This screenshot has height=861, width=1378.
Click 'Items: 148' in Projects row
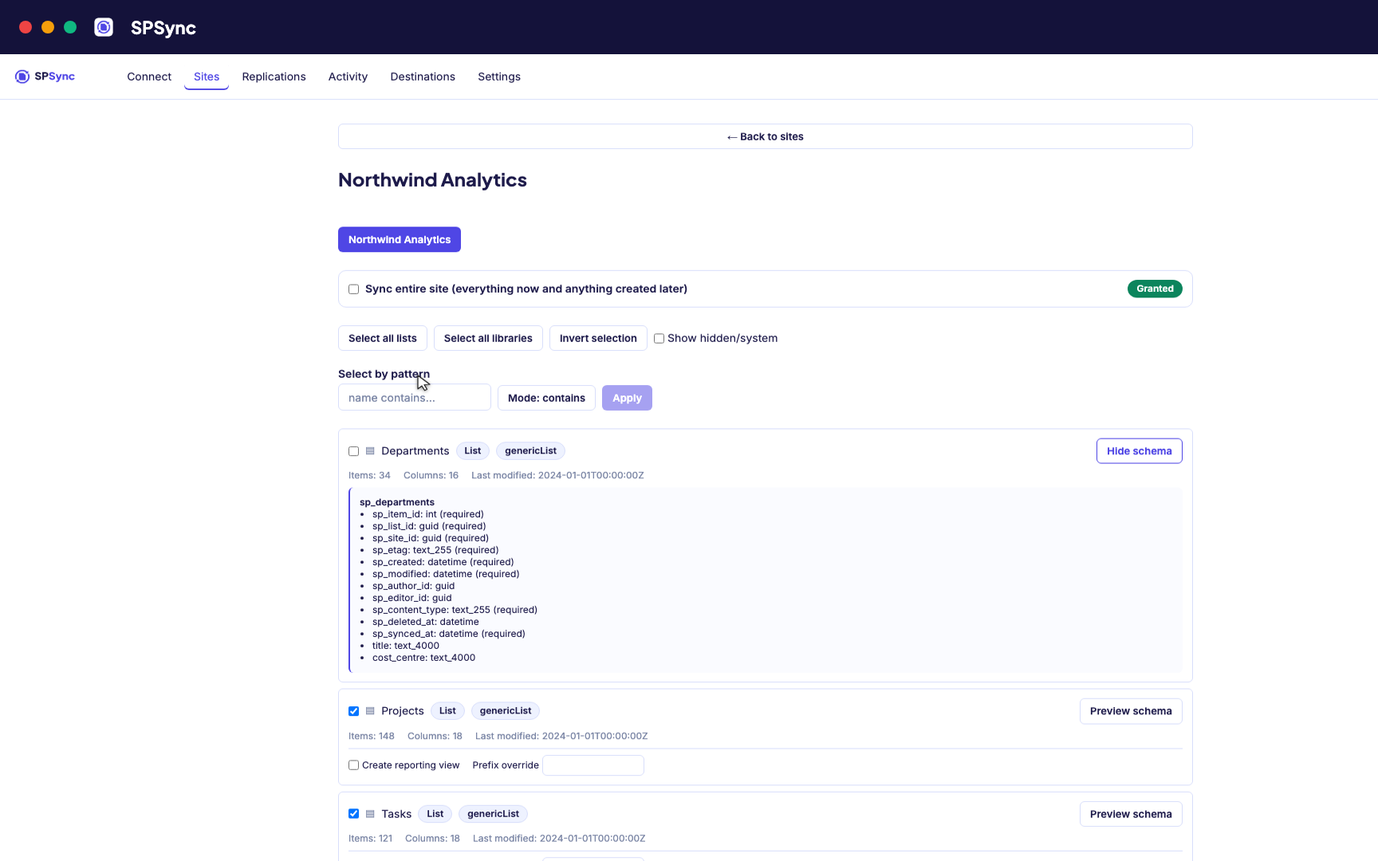(372, 736)
